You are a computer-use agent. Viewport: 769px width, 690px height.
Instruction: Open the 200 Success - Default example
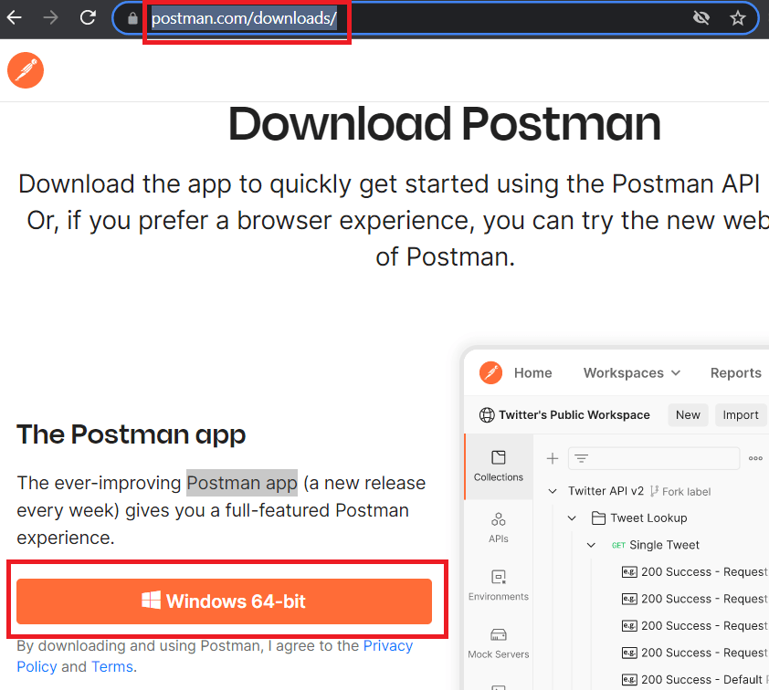click(x=694, y=680)
